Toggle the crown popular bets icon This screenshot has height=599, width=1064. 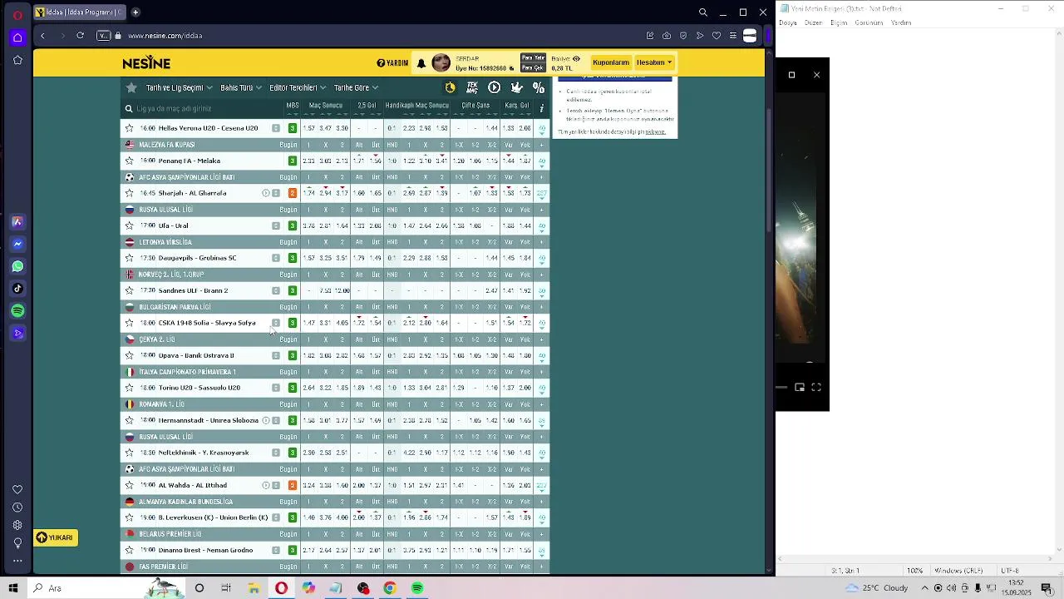coord(516,87)
